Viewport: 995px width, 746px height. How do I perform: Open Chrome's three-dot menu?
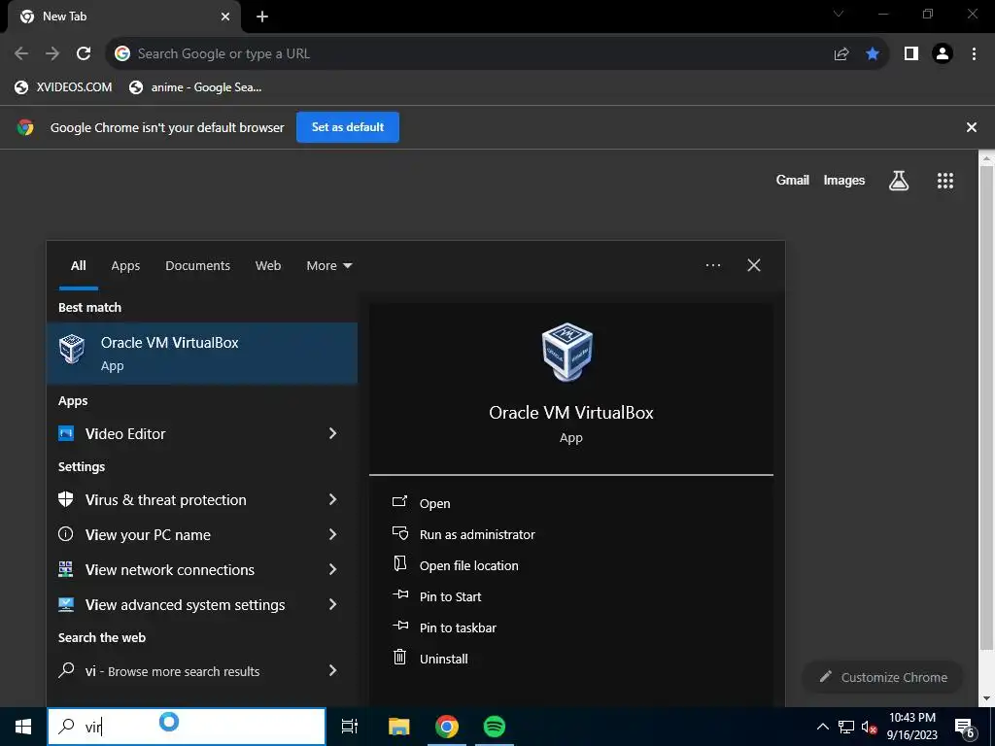point(974,54)
